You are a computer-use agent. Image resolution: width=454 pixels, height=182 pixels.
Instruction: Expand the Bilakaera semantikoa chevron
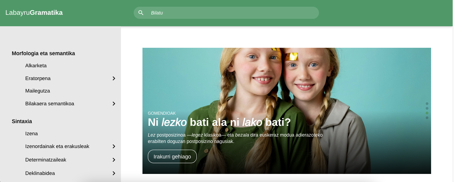tap(114, 104)
